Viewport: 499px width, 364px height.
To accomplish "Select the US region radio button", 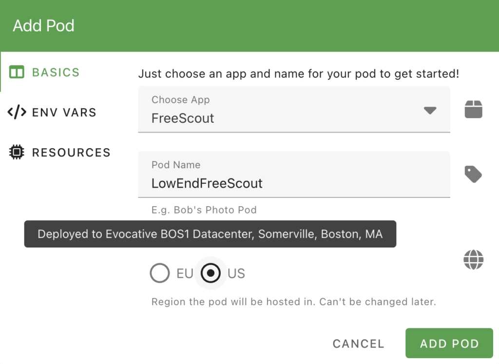I will point(210,273).
